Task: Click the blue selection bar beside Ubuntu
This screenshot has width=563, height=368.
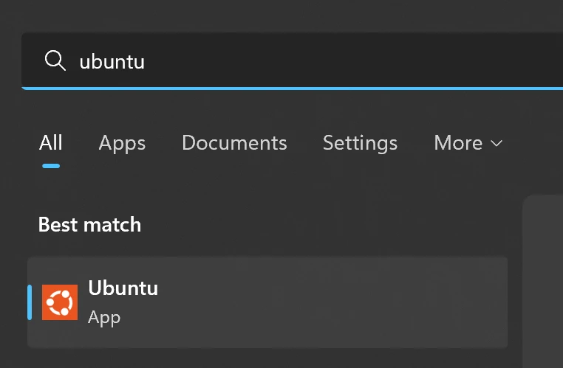Action: click(x=30, y=302)
